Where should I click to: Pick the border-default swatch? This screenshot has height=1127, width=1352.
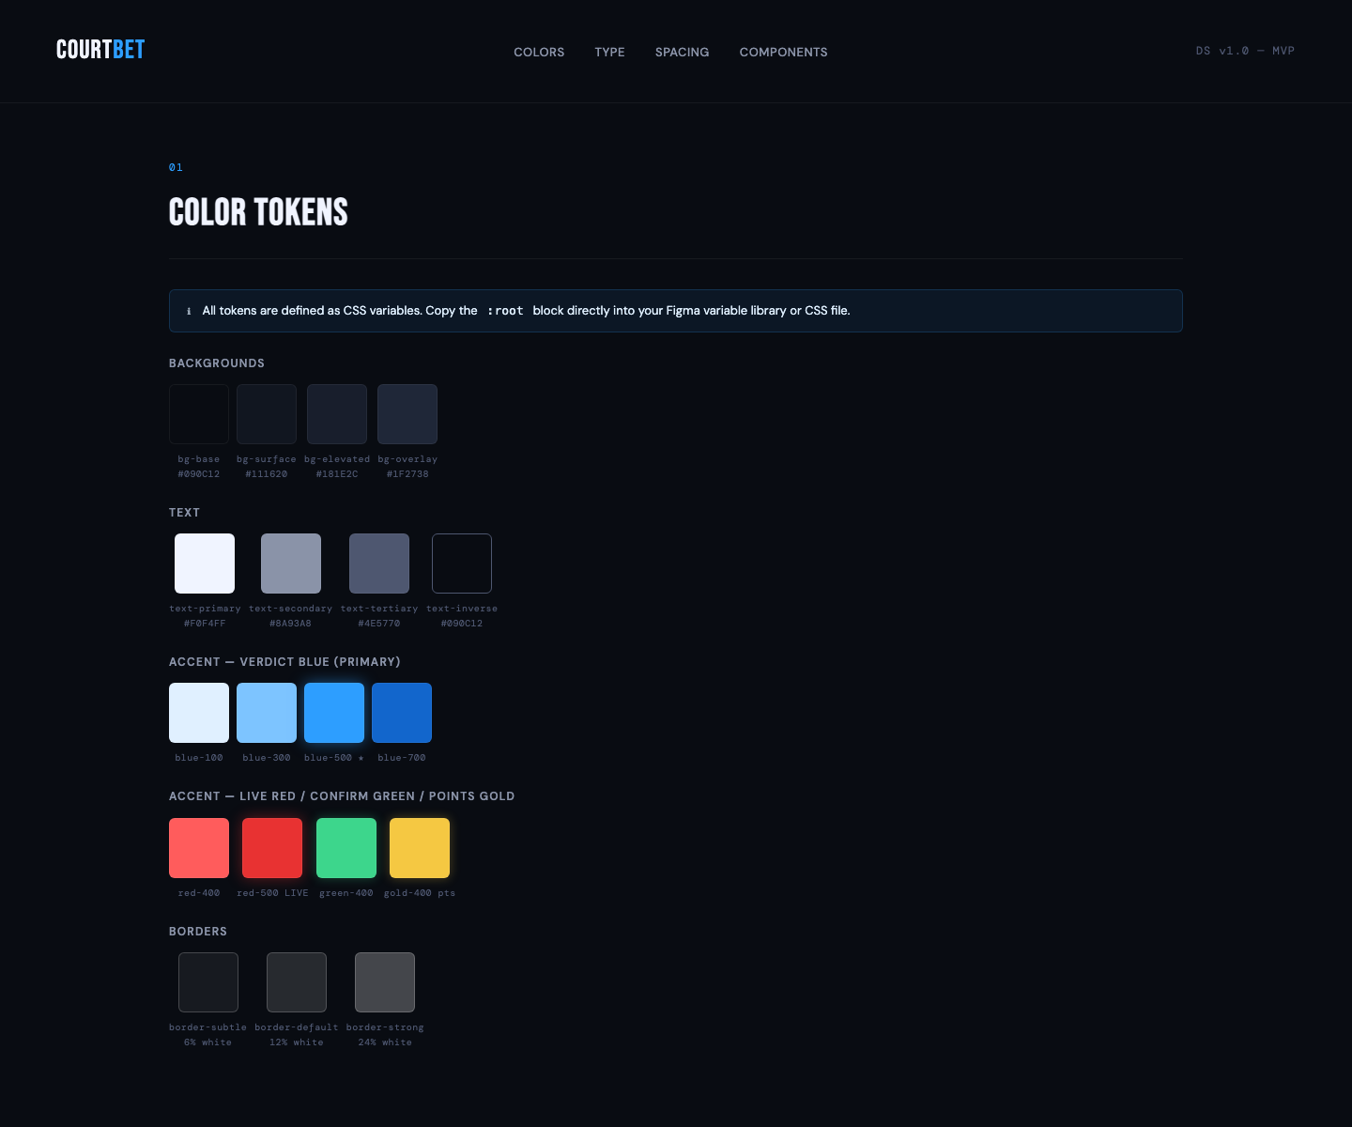tap(297, 982)
